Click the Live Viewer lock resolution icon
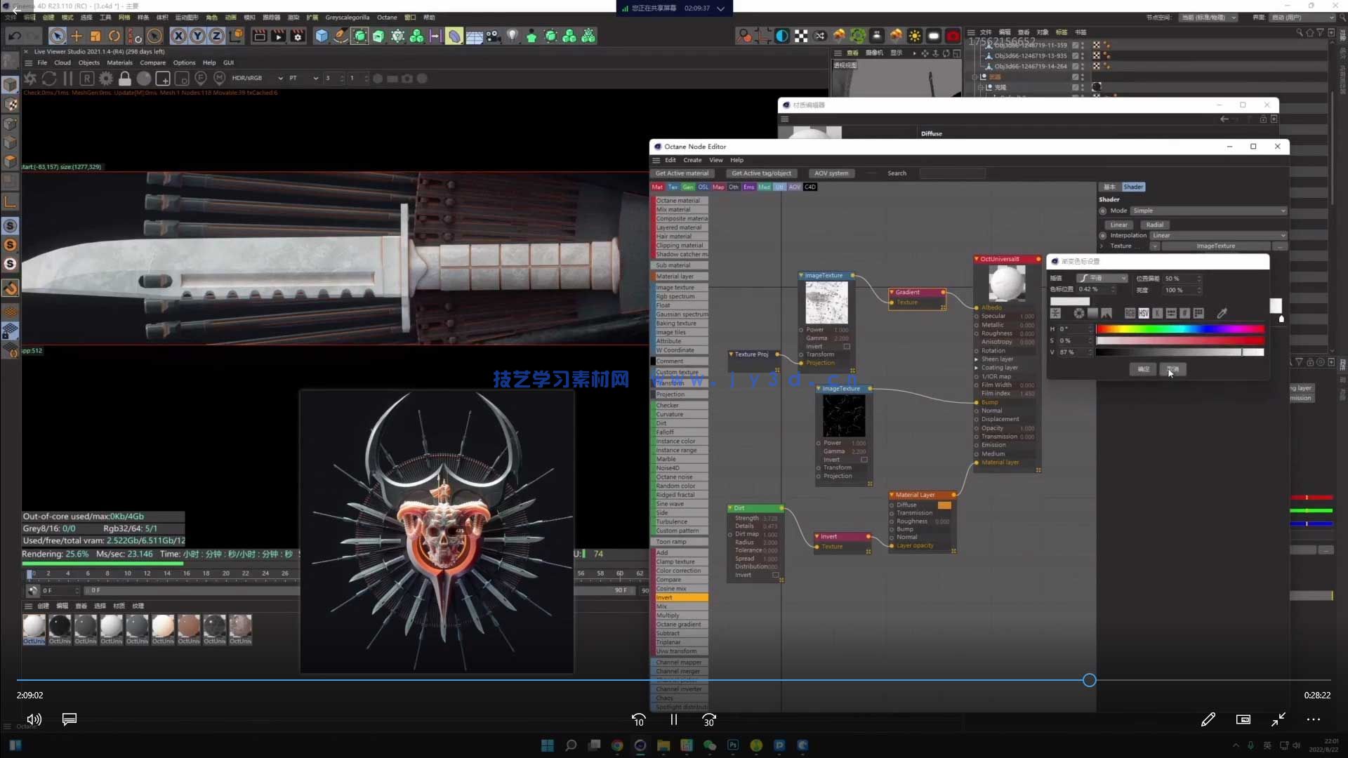1348x758 pixels. pyautogui.click(x=124, y=79)
